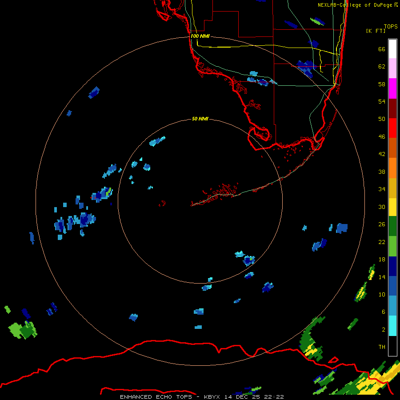Click the 46 scale value
400x400 pixels.
[382, 137]
